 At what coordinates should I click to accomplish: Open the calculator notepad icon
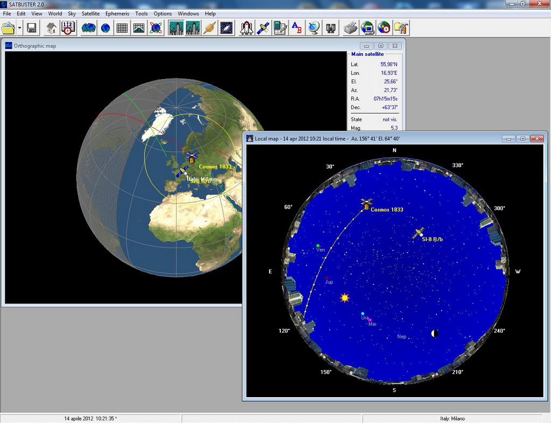[280, 28]
